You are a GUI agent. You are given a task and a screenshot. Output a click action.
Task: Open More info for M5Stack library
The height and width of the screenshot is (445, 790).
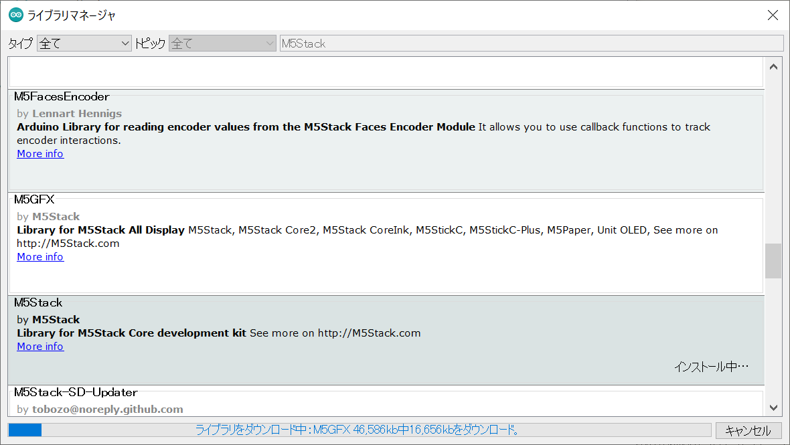click(40, 347)
